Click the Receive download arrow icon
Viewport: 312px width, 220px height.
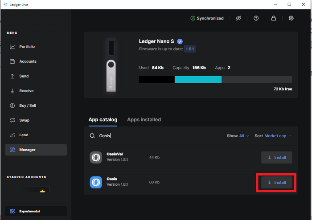coord(12,91)
